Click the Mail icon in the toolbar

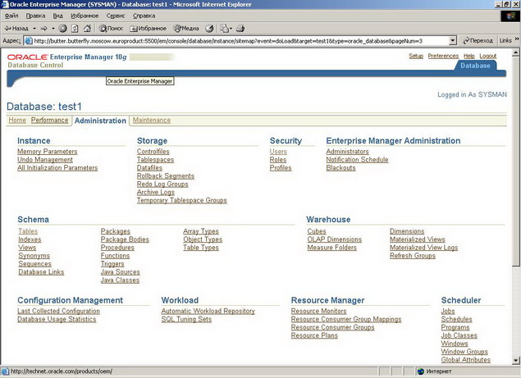[x=226, y=29]
